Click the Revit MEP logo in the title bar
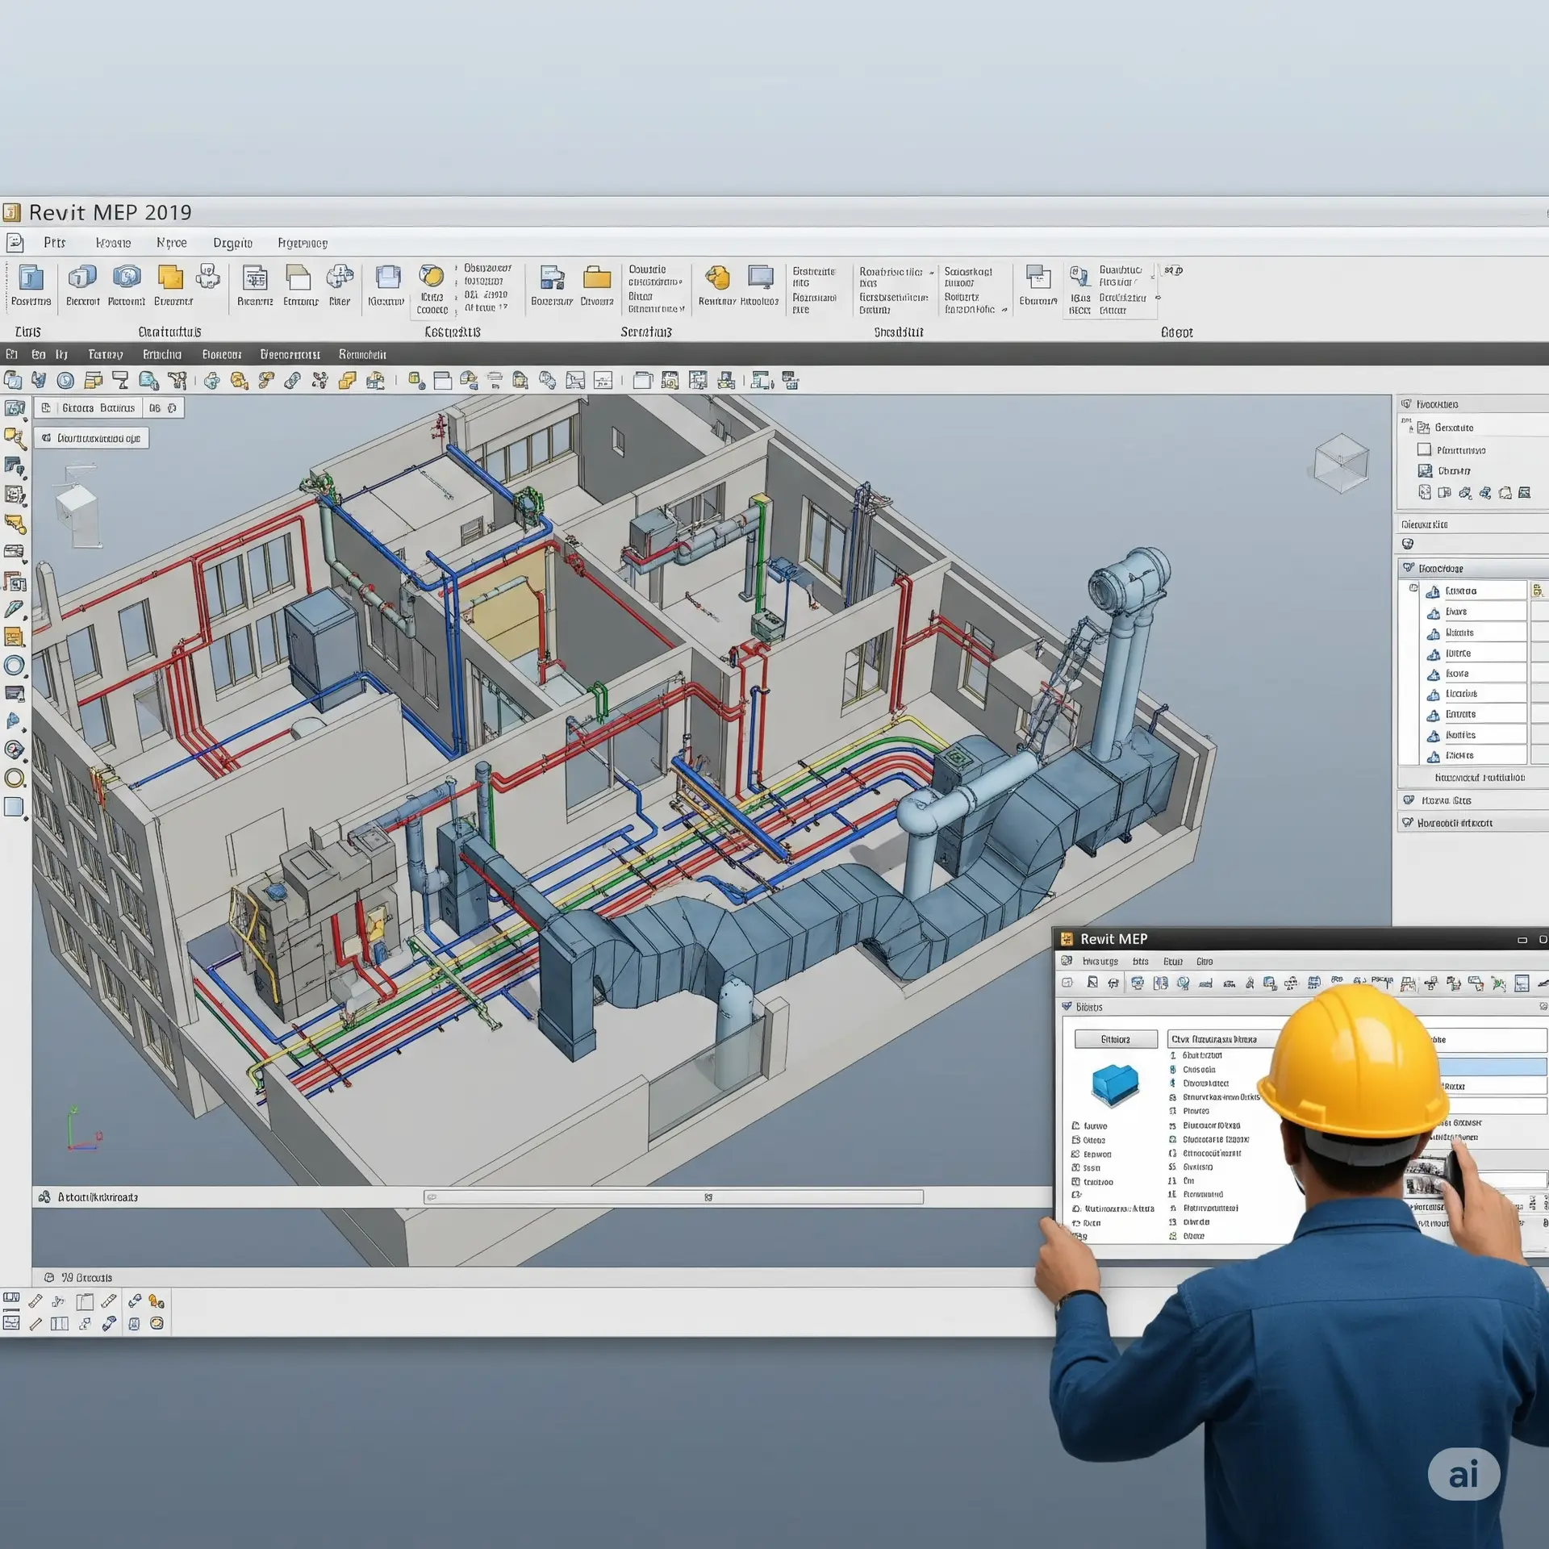Screen dimensions: 1549x1549 (x=15, y=212)
